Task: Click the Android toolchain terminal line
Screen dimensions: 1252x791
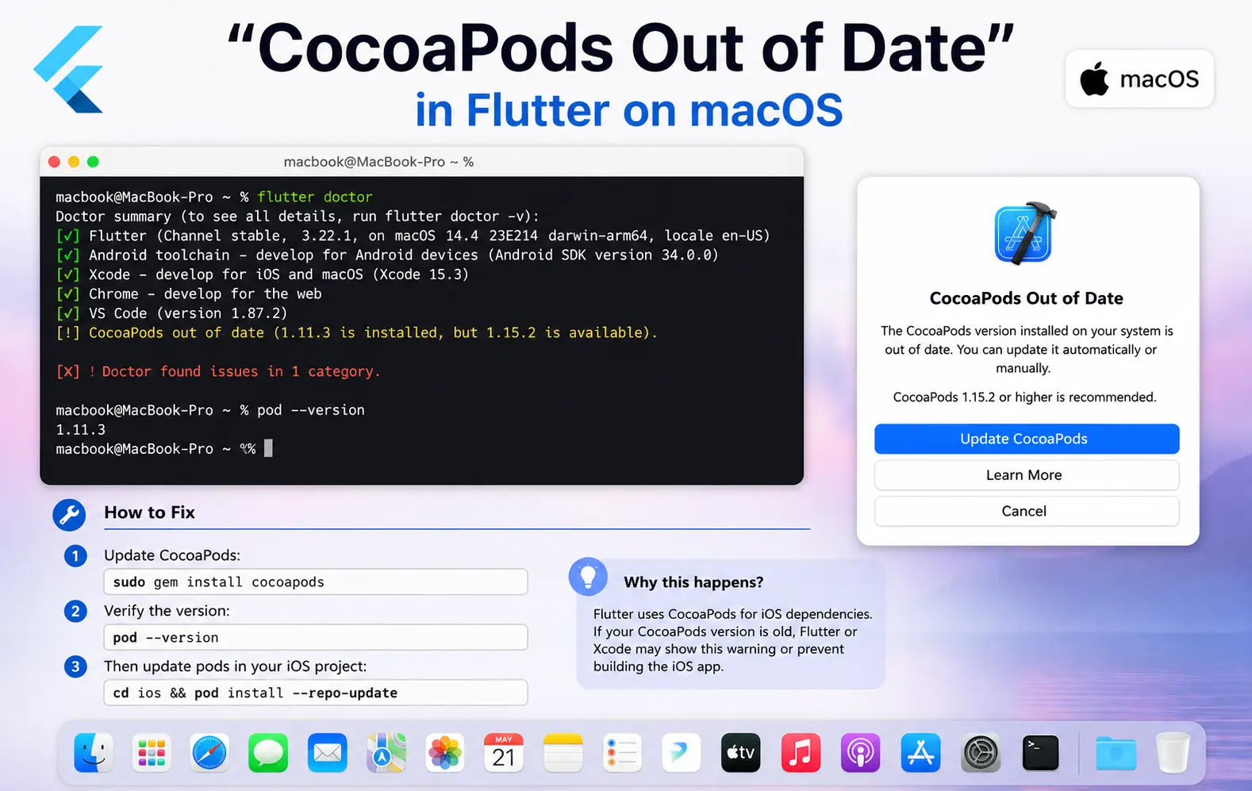Action: 387,255
